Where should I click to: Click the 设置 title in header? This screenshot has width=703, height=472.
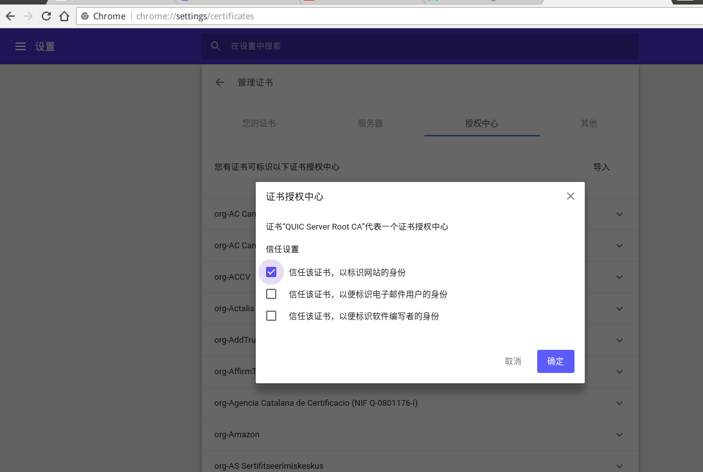(45, 46)
